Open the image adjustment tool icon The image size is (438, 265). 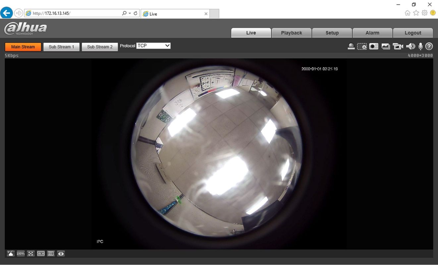pyautogui.click(x=11, y=254)
